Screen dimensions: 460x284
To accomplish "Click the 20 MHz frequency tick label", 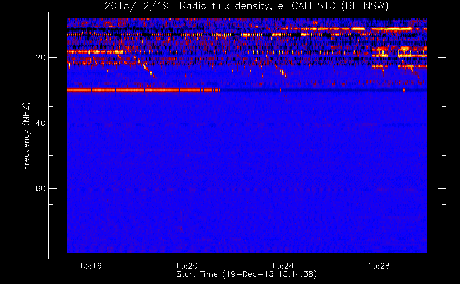I will [x=41, y=58].
